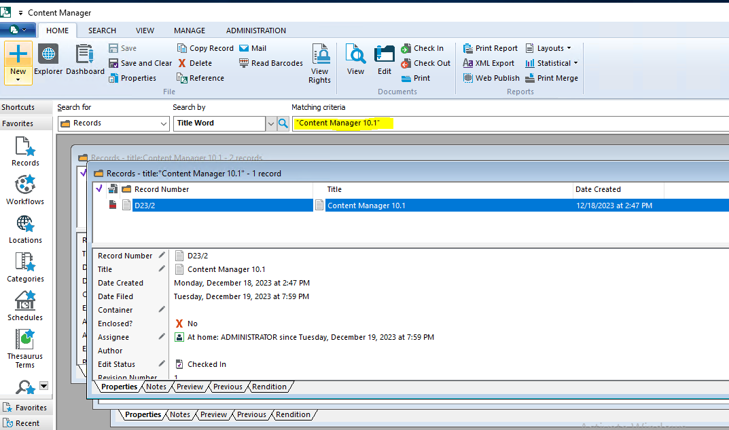Edit Record Number with pencil icon

point(162,255)
